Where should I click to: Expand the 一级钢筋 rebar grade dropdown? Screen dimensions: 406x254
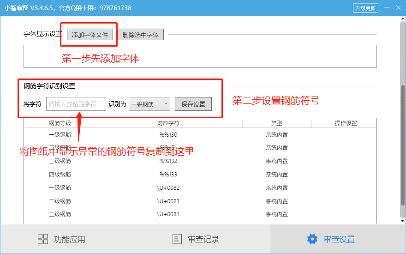point(149,104)
